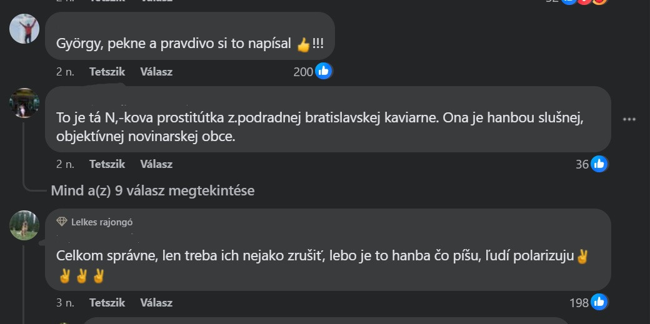Open the three-dots comment options menu
This screenshot has height=324, width=650.
[x=629, y=119]
